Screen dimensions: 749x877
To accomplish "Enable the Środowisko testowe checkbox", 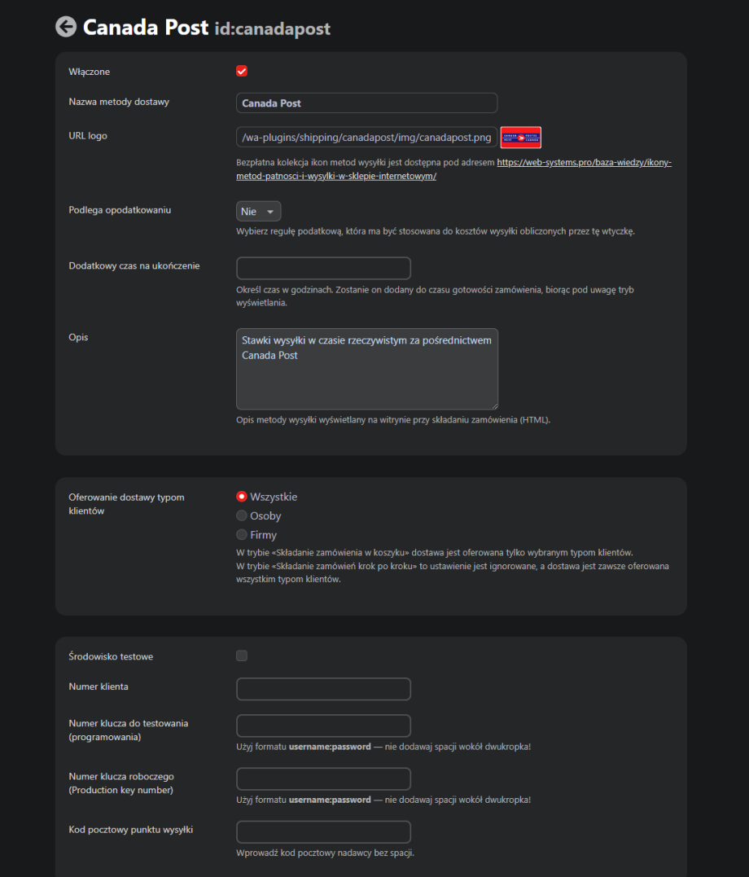I will 242,656.
